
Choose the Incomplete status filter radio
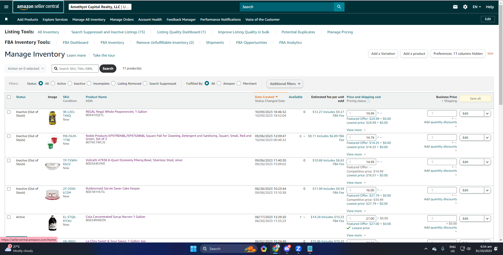coord(89,83)
